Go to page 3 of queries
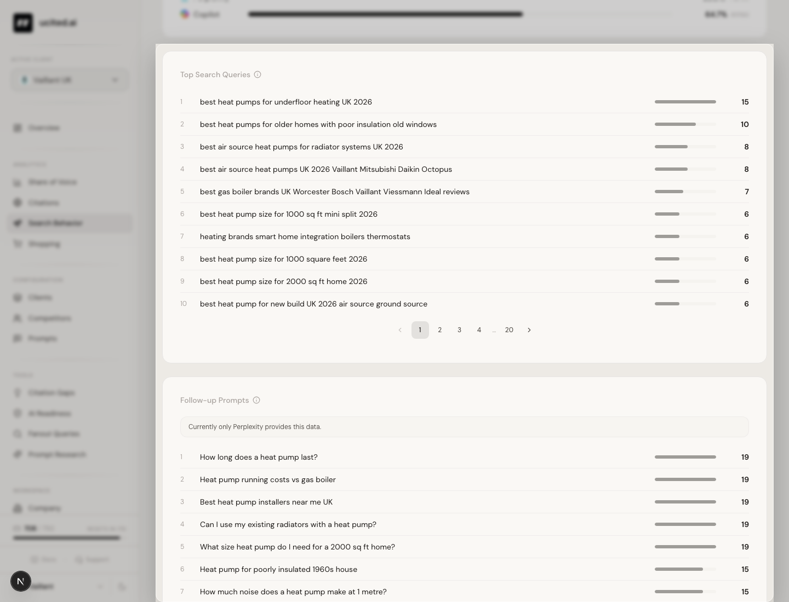The width and height of the screenshot is (789, 602). 460,330
